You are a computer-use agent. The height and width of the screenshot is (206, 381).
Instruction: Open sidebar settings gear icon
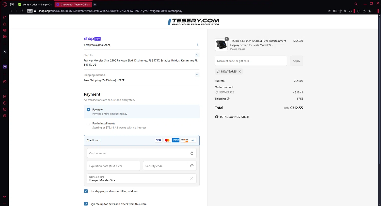pyautogui.click(x=5, y=116)
